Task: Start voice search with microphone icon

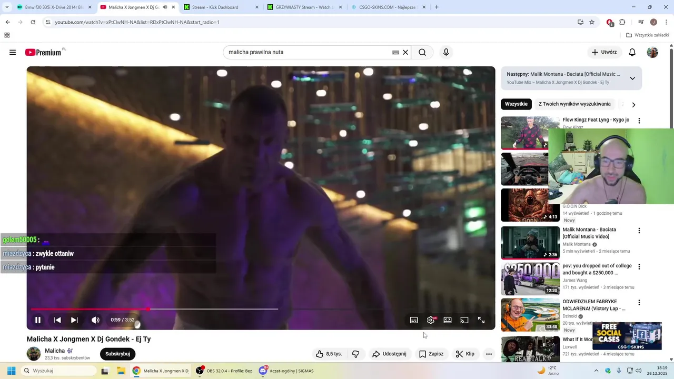Action: (446, 52)
